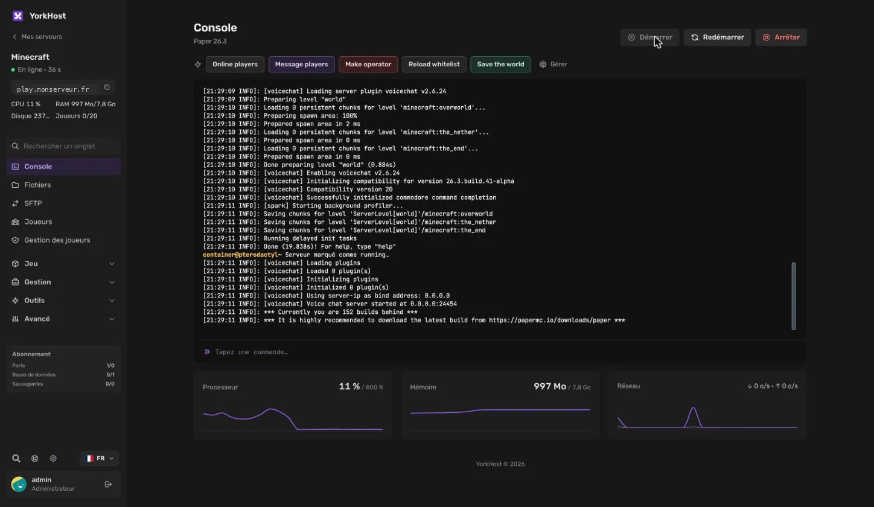Click the 'CPU 11 %' stat
The width and height of the screenshot is (874, 507).
coord(25,104)
